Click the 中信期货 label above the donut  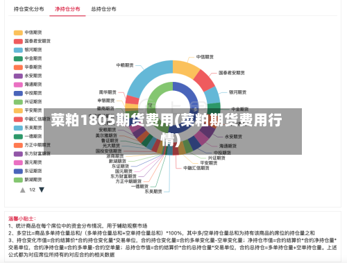pyautogui.click(x=205, y=57)
